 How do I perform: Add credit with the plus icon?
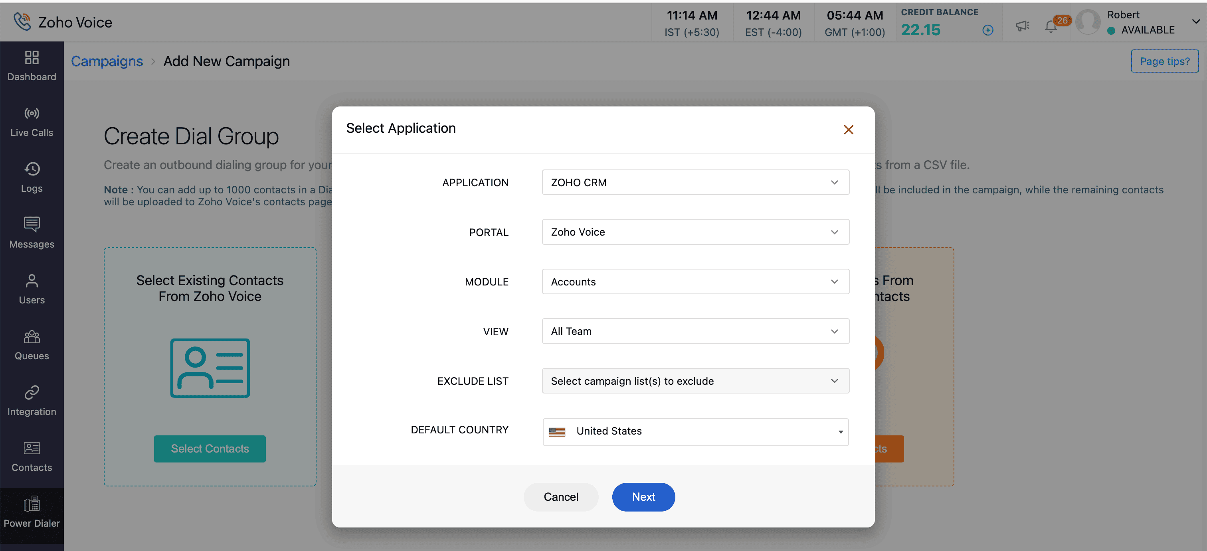[x=987, y=30]
